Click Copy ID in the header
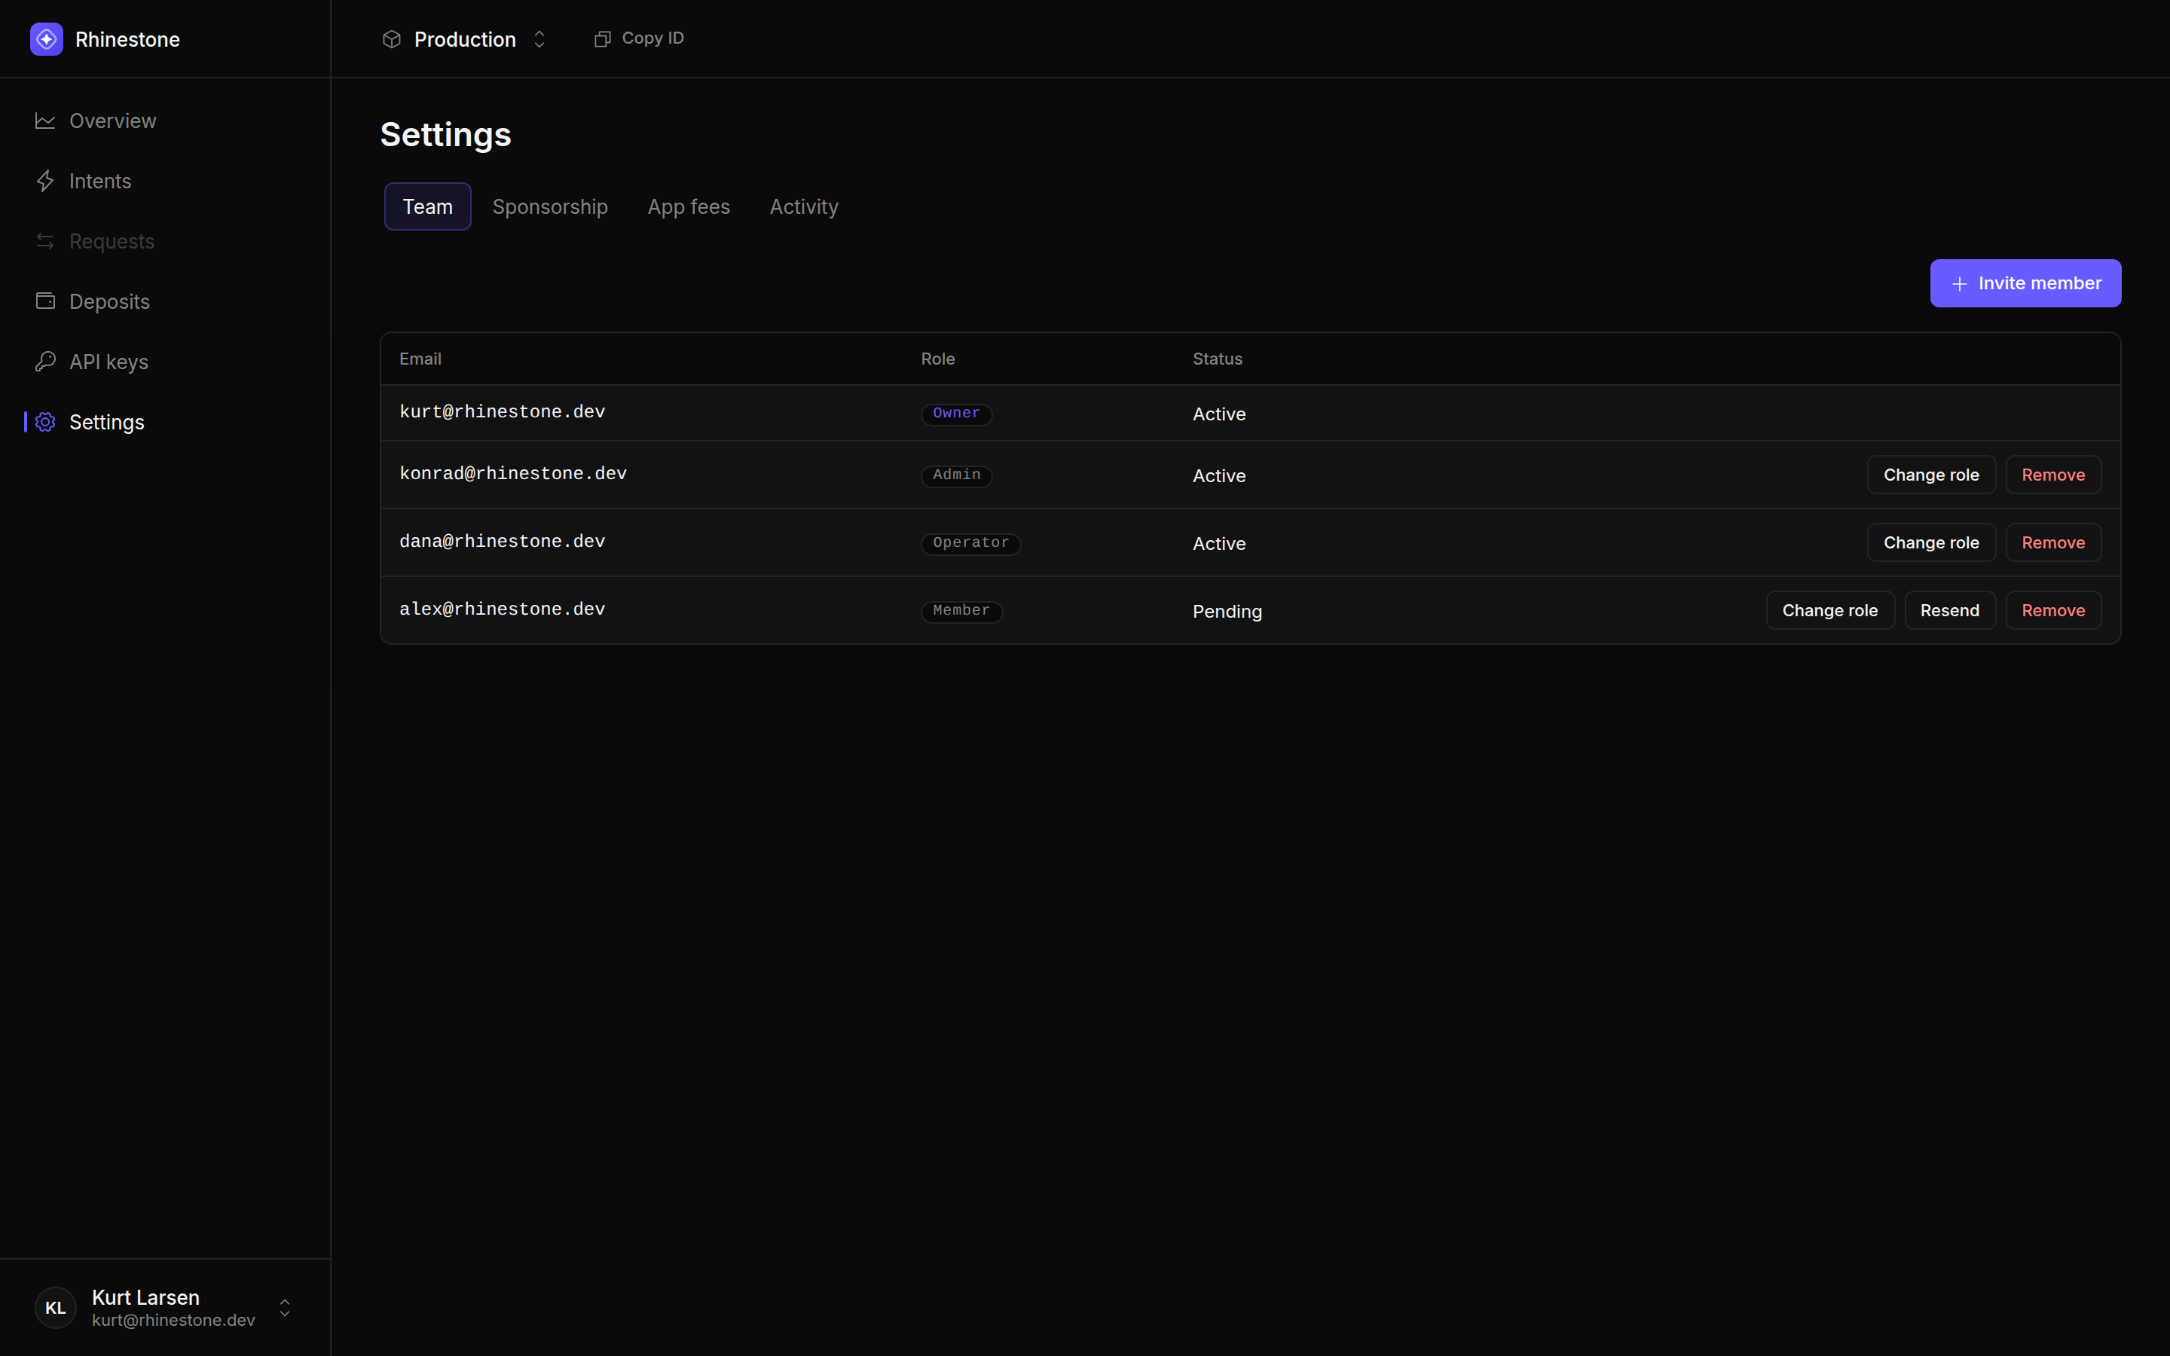Viewport: 2170px width, 1356px height. click(x=638, y=38)
